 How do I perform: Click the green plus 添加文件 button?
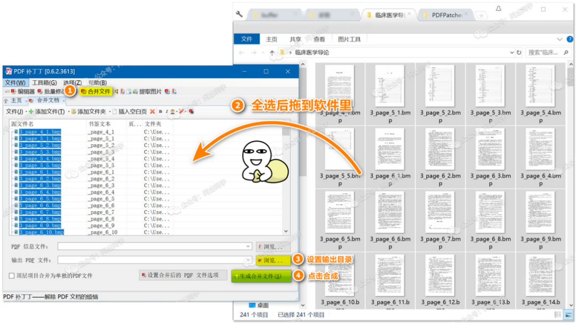coord(46,111)
